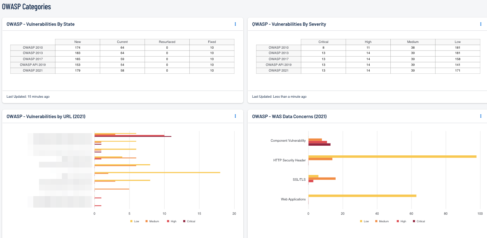Open options menu for Vulnerabilities By State widget

(235, 24)
